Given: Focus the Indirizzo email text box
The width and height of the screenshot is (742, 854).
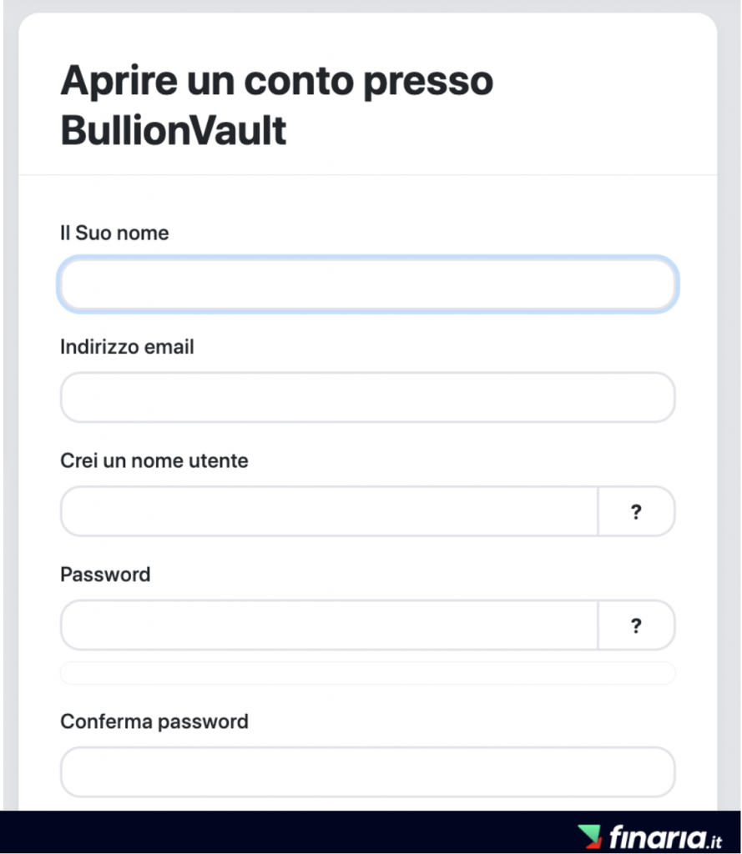Looking at the screenshot, I should click(x=368, y=398).
